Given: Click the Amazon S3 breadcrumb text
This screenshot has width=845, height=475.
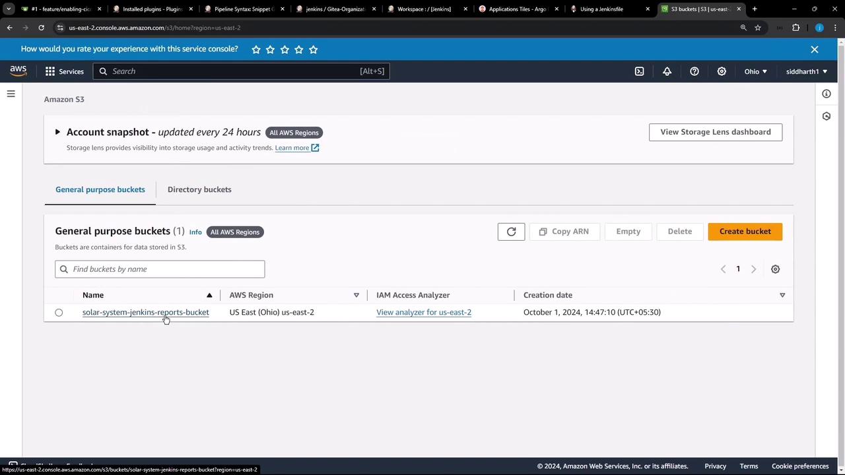Looking at the screenshot, I should point(64,99).
